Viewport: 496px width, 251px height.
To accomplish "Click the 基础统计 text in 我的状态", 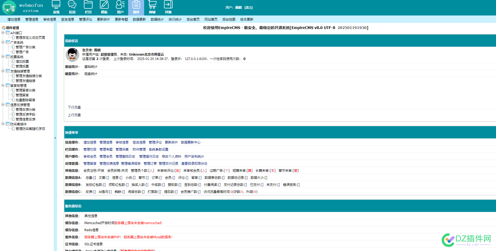I will tap(91, 67).
